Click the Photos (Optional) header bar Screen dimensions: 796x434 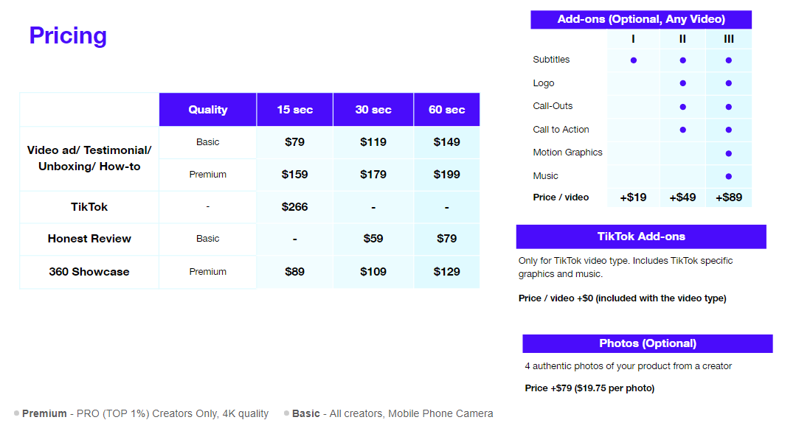click(x=648, y=343)
